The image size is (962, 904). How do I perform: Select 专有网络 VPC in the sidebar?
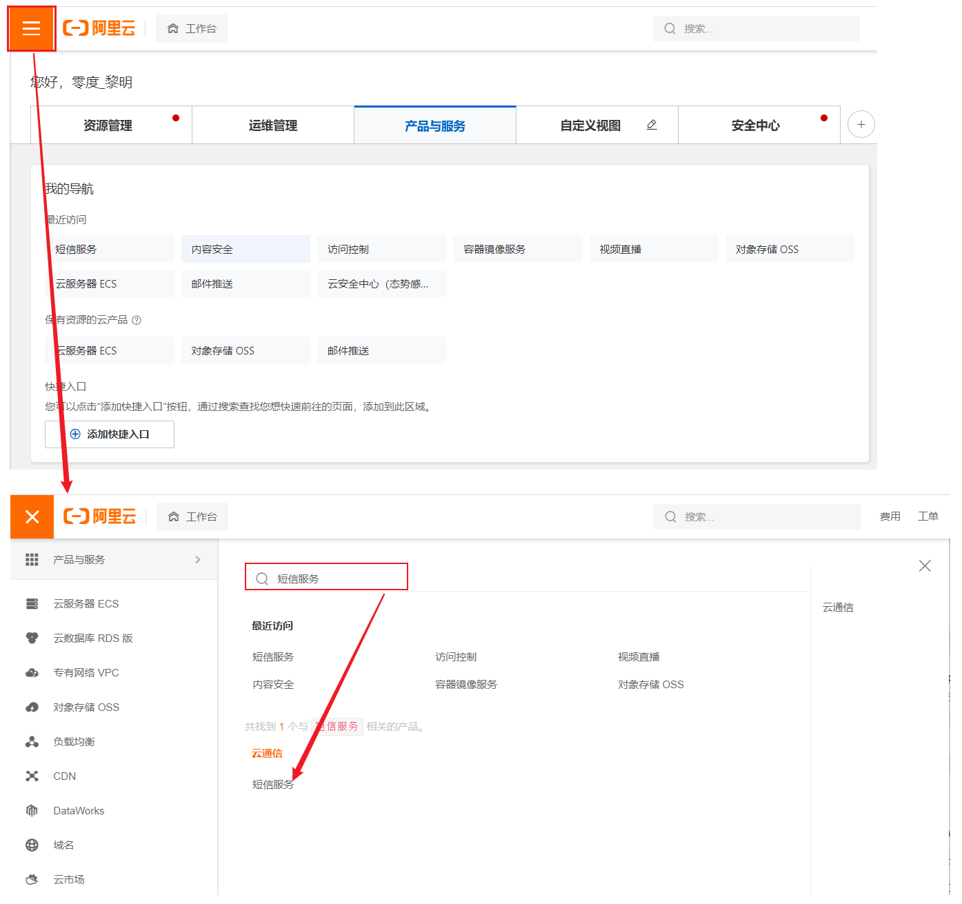86,673
